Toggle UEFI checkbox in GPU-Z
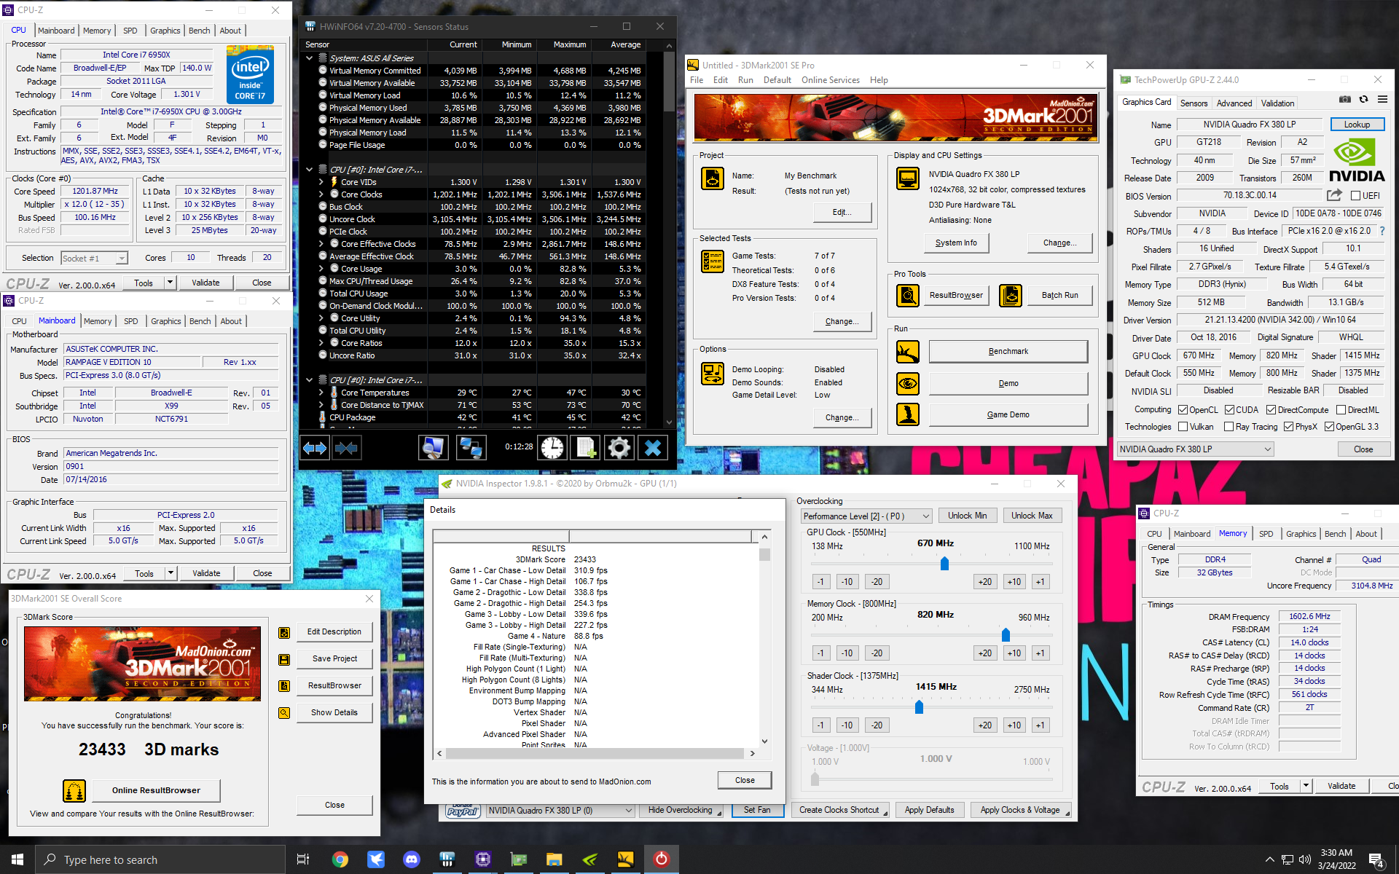 coord(1356,196)
